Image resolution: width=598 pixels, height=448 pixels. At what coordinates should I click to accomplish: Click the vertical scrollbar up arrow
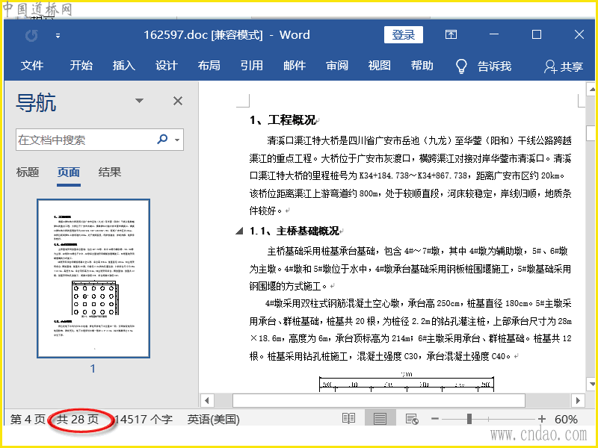[x=591, y=90]
